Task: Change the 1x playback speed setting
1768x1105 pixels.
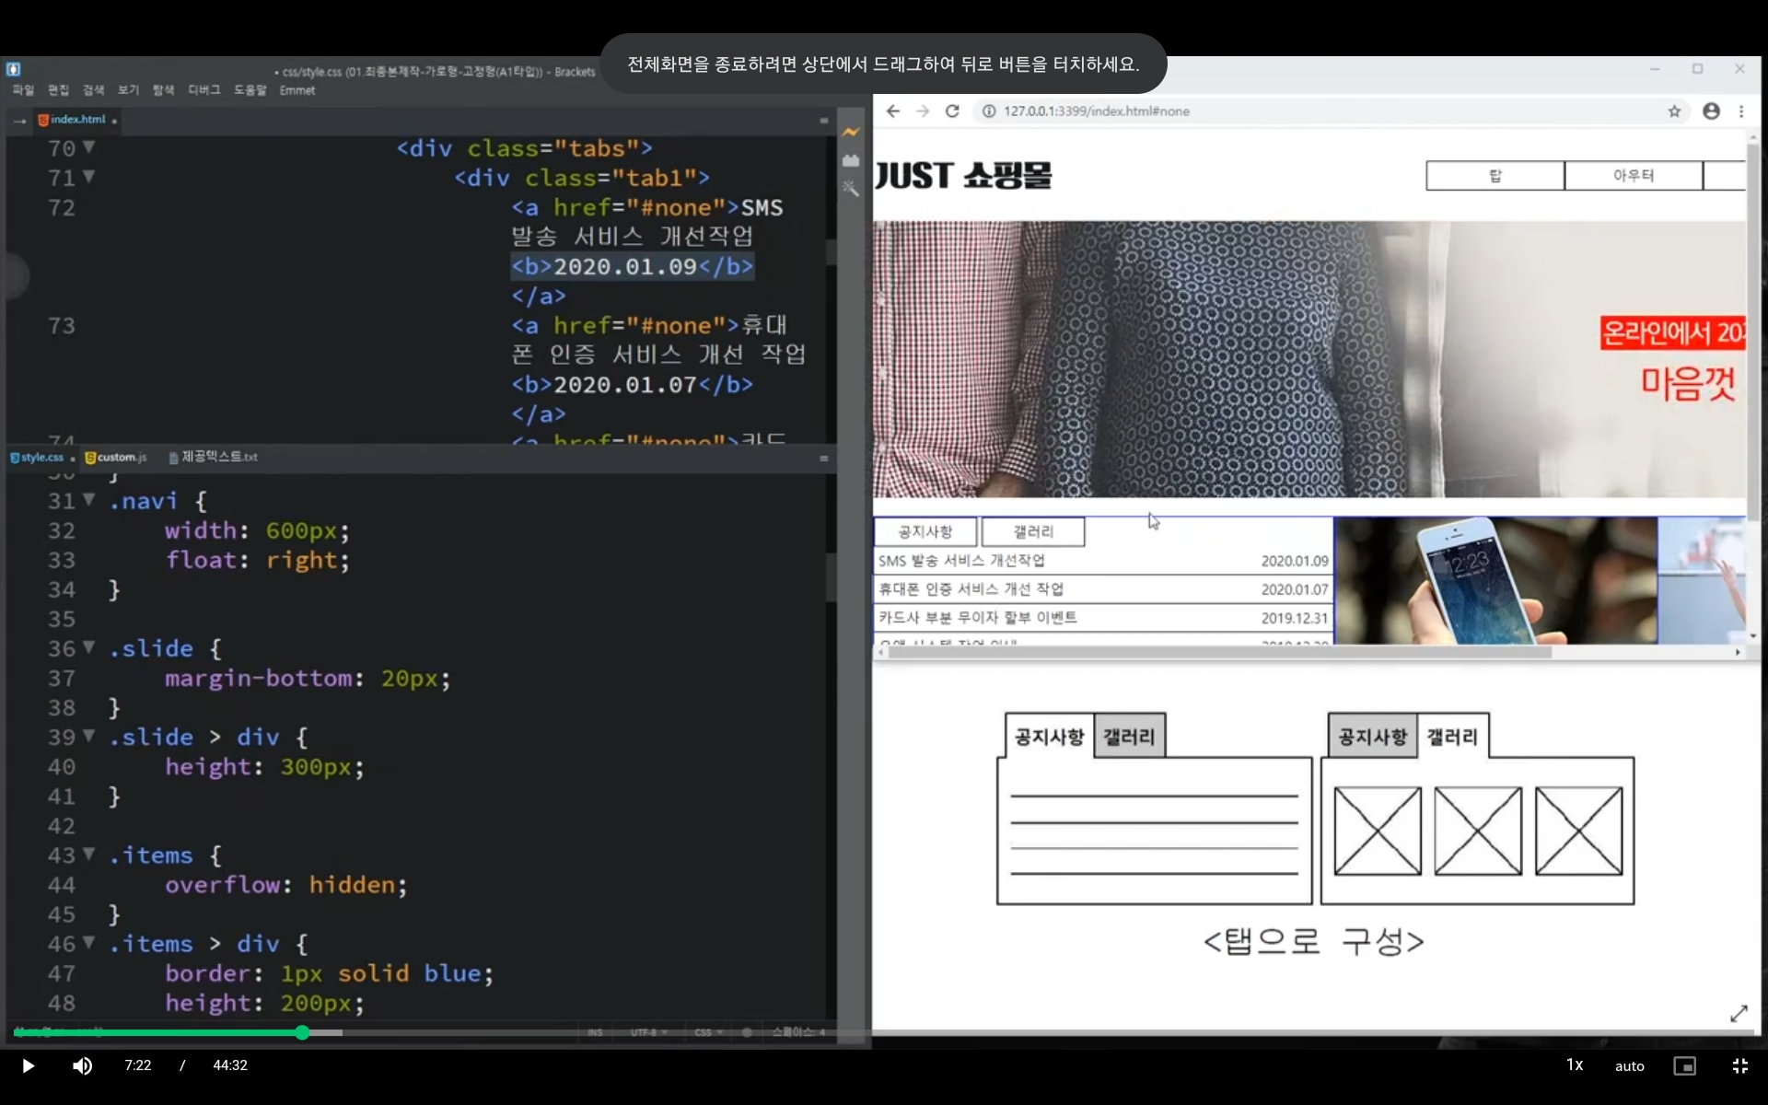Action: point(1575,1065)
